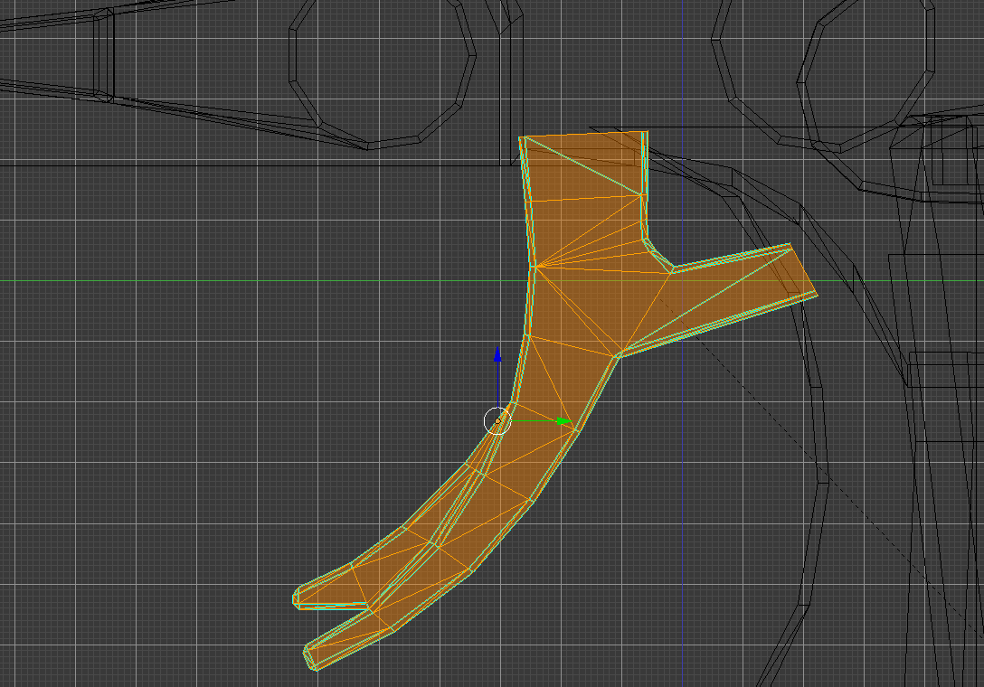Grab the blue Z-axis manipulator arrow
The image size is (984, 687).
(497, 356)
